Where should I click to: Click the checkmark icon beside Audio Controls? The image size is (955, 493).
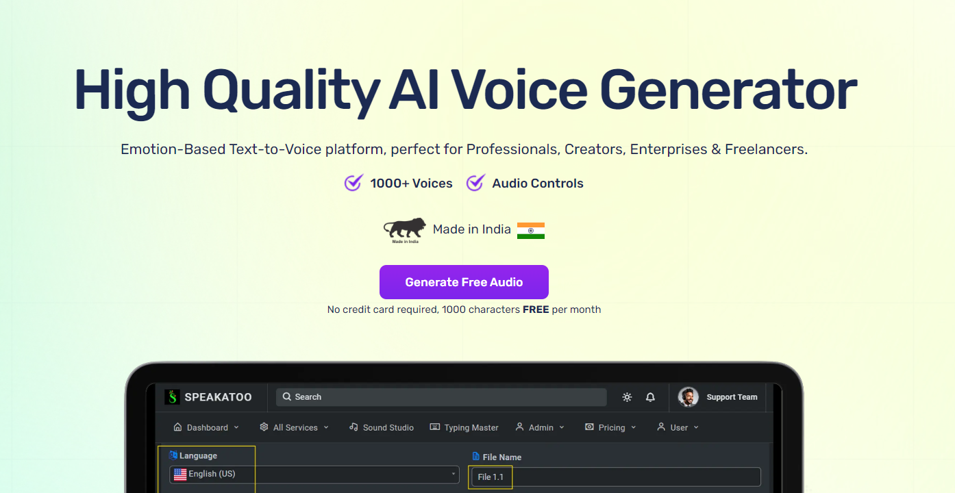(x=475, y=183)
